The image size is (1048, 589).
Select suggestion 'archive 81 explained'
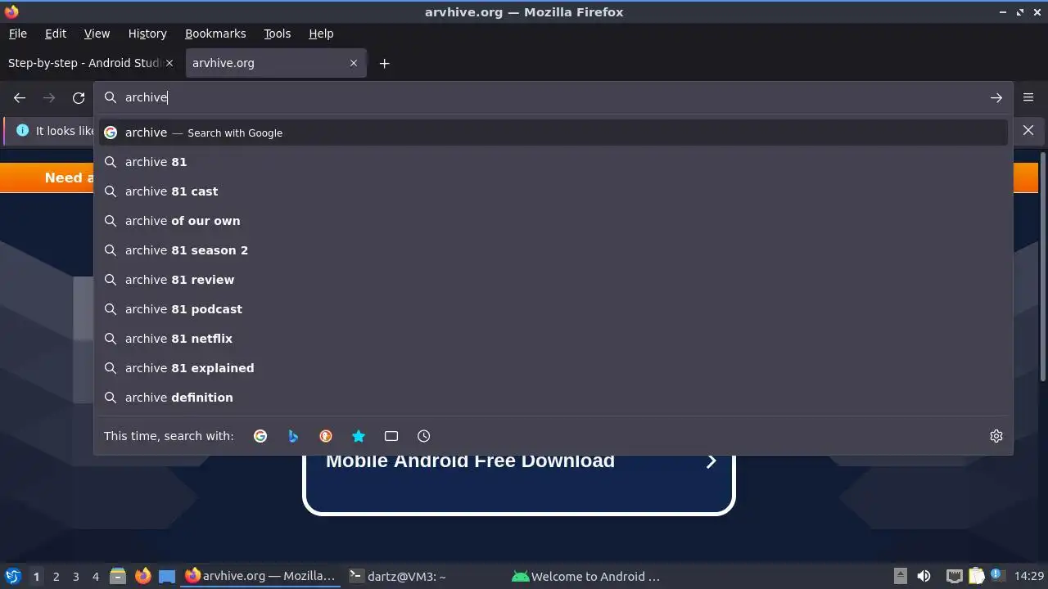[553, 368]
